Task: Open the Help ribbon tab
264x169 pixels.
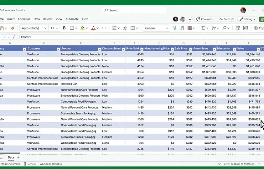Action: [85, 19]
